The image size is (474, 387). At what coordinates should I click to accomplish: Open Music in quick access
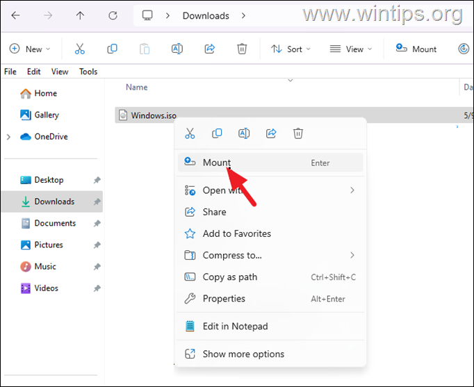click(38, 267)
